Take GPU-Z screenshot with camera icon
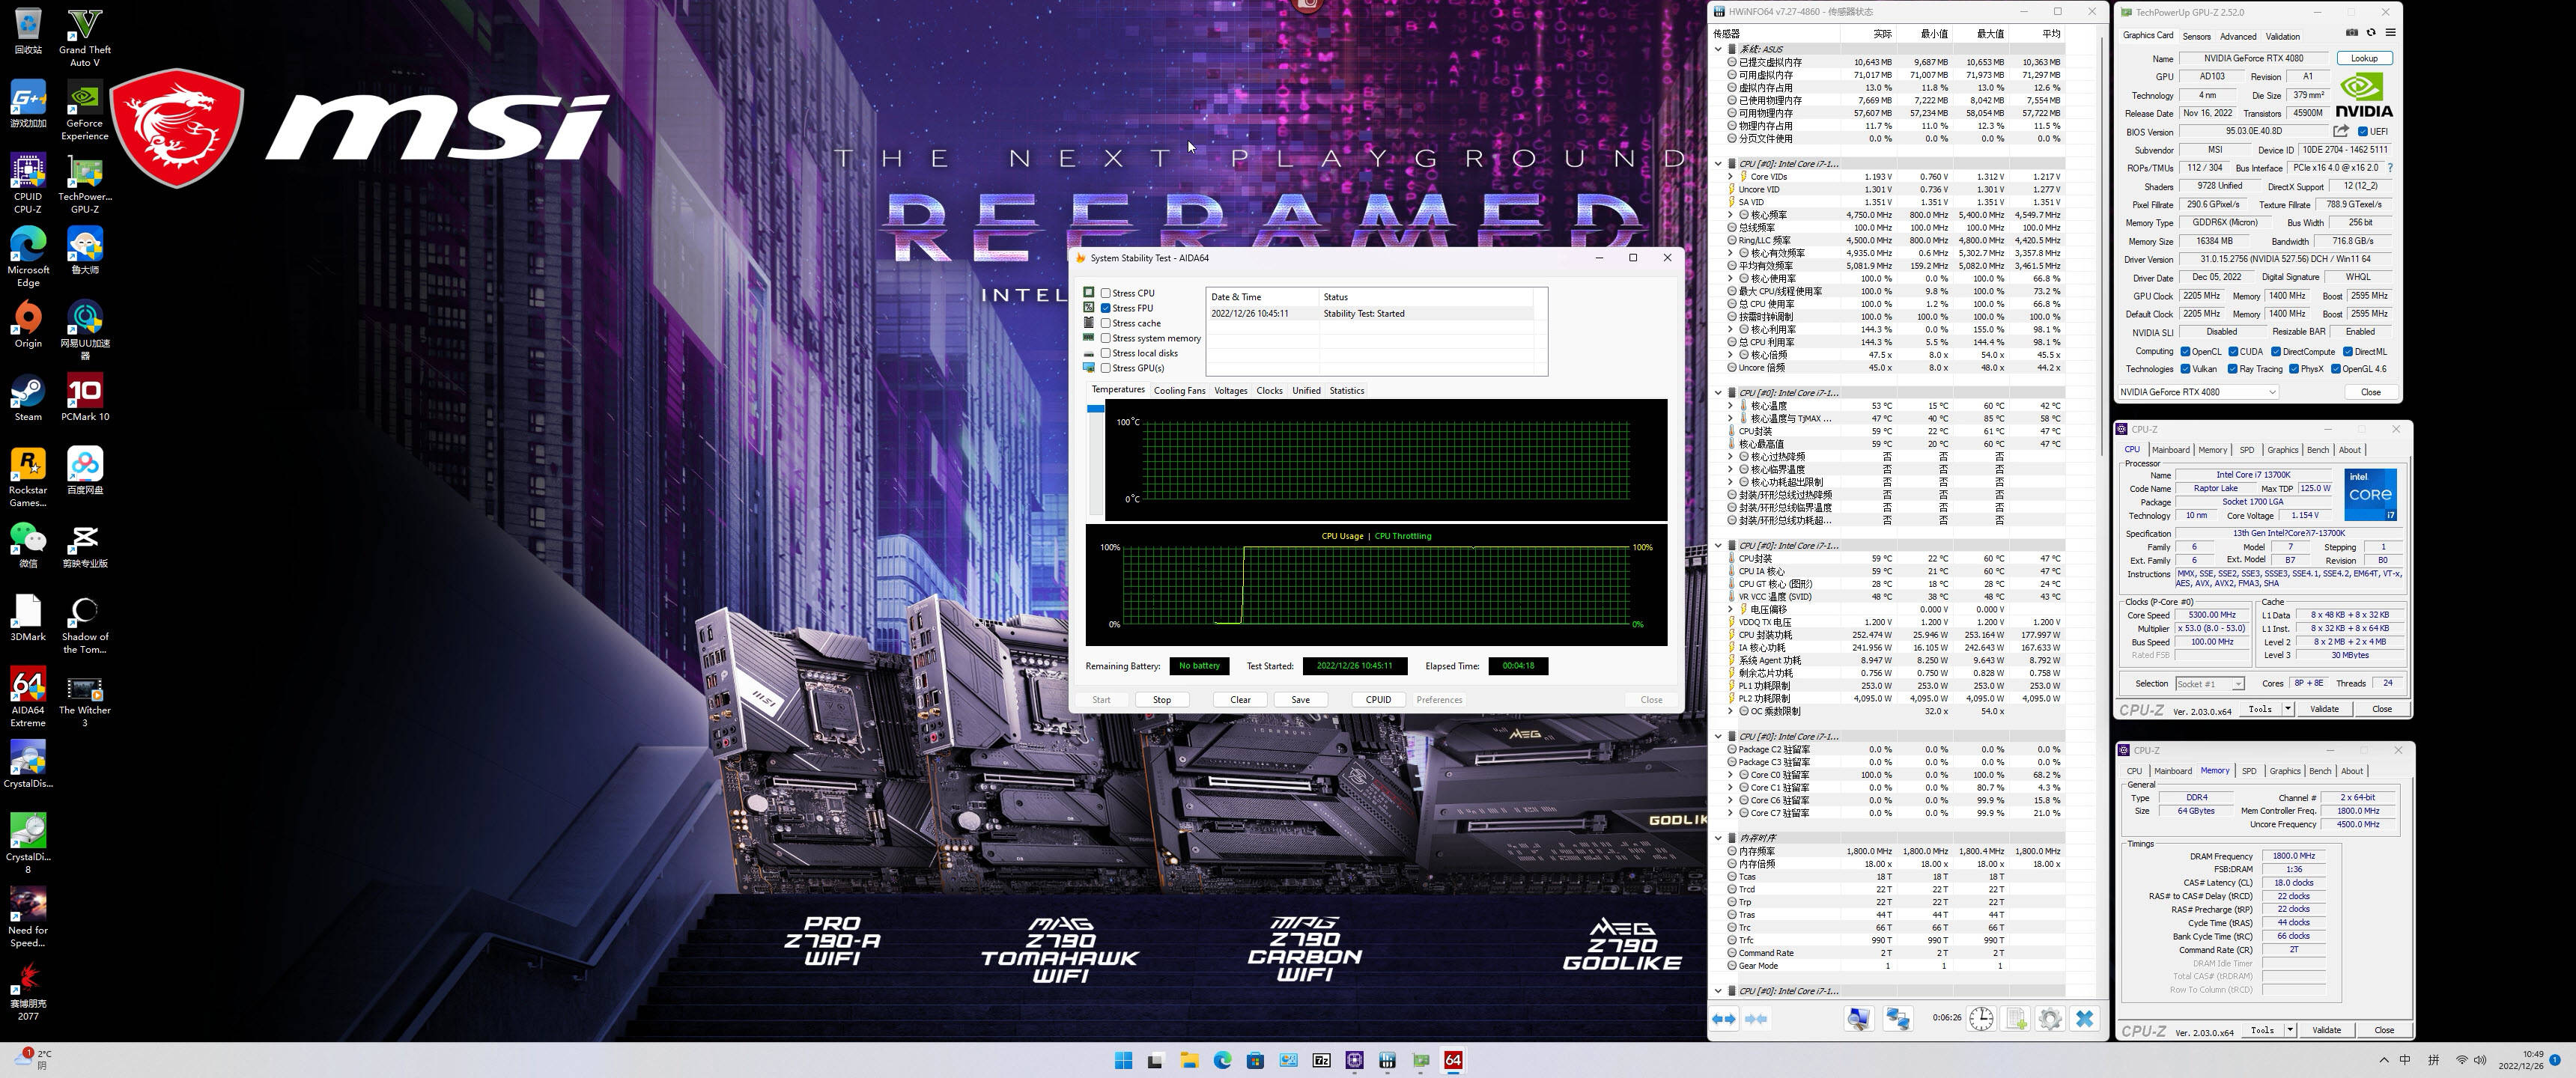The width and height of the screenshot is (2576, 1078). click(x=2351, y=32)
